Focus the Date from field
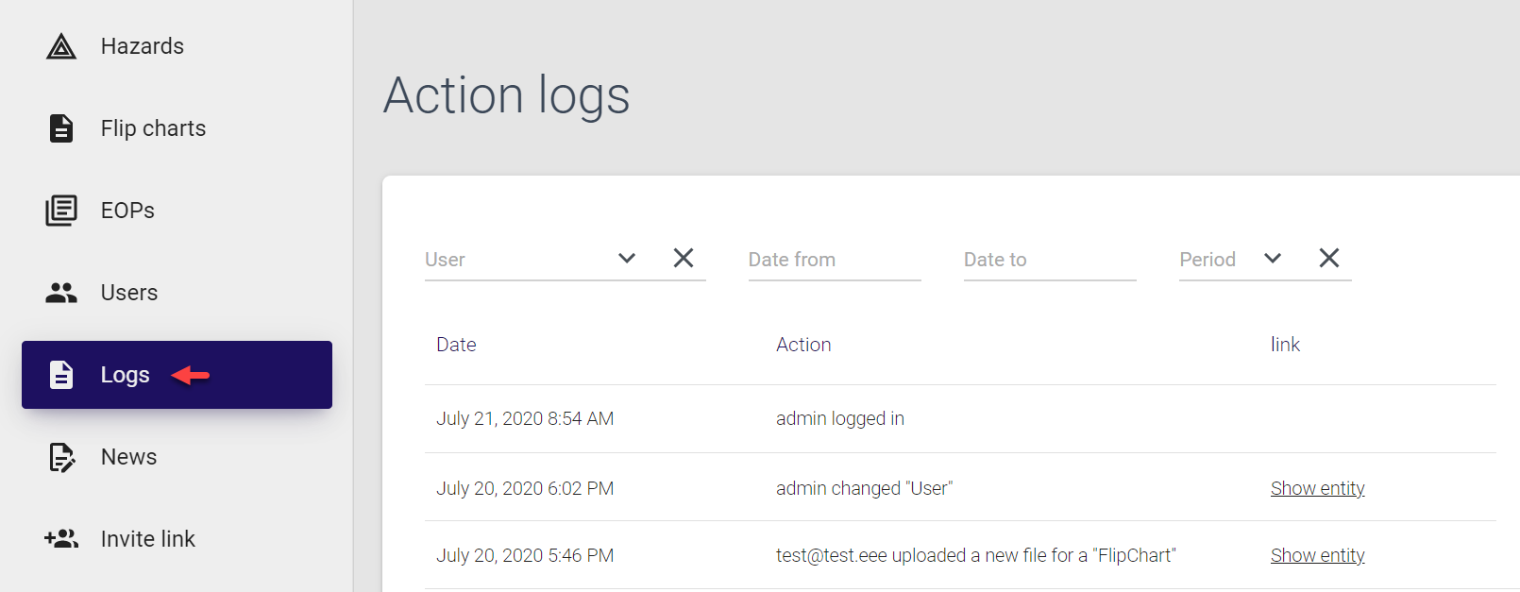This screenshot has height=592, width=1520. (834, 260)
